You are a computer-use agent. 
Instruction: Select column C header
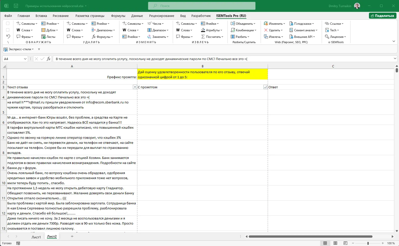333,66
